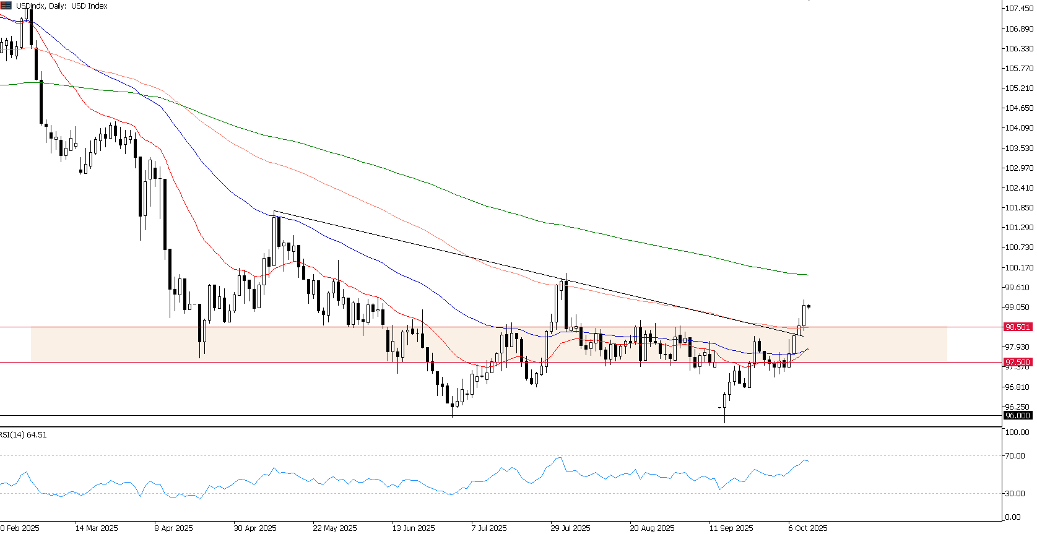Click the chart icon beside the USDindx title
Viewport: 1037px width, 534px height.
6,6
